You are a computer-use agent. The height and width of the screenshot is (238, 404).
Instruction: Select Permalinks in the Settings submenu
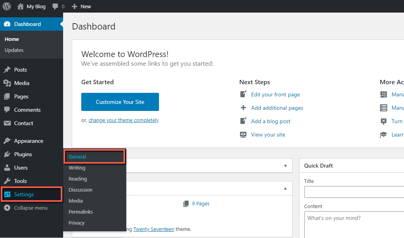point(80,212)
